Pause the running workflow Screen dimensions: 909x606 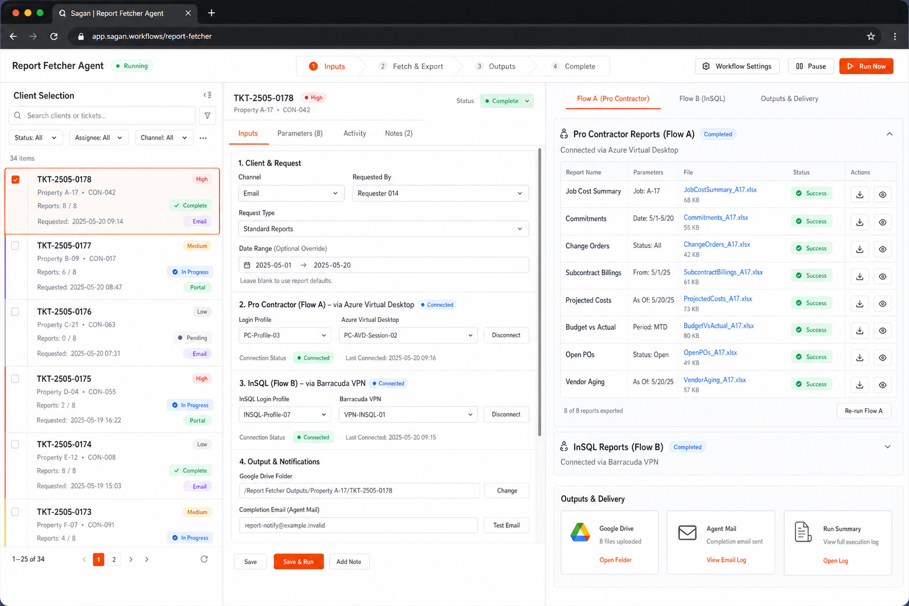[811, 66]
